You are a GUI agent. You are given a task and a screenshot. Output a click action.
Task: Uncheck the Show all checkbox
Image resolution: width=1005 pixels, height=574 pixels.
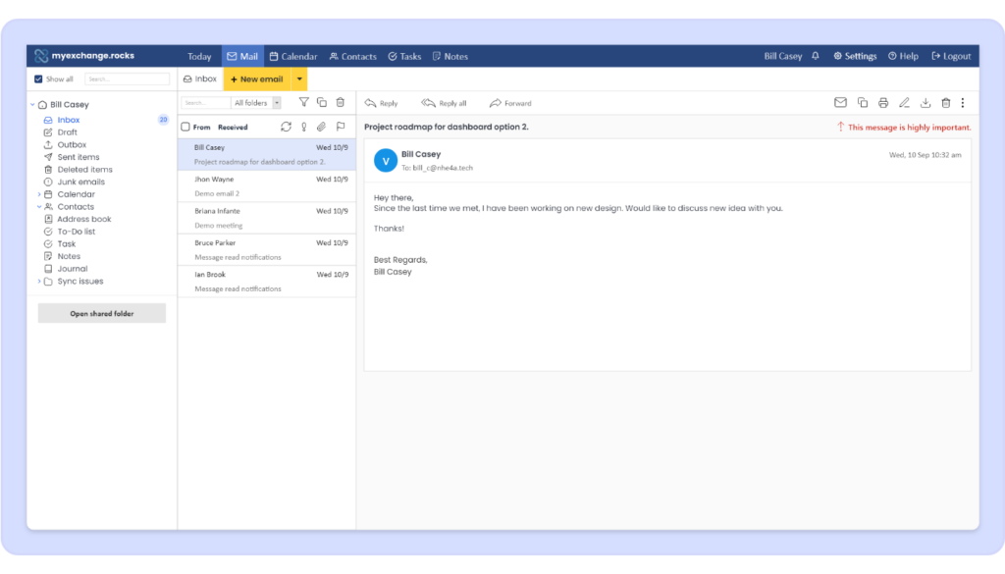tap(38, 79)
